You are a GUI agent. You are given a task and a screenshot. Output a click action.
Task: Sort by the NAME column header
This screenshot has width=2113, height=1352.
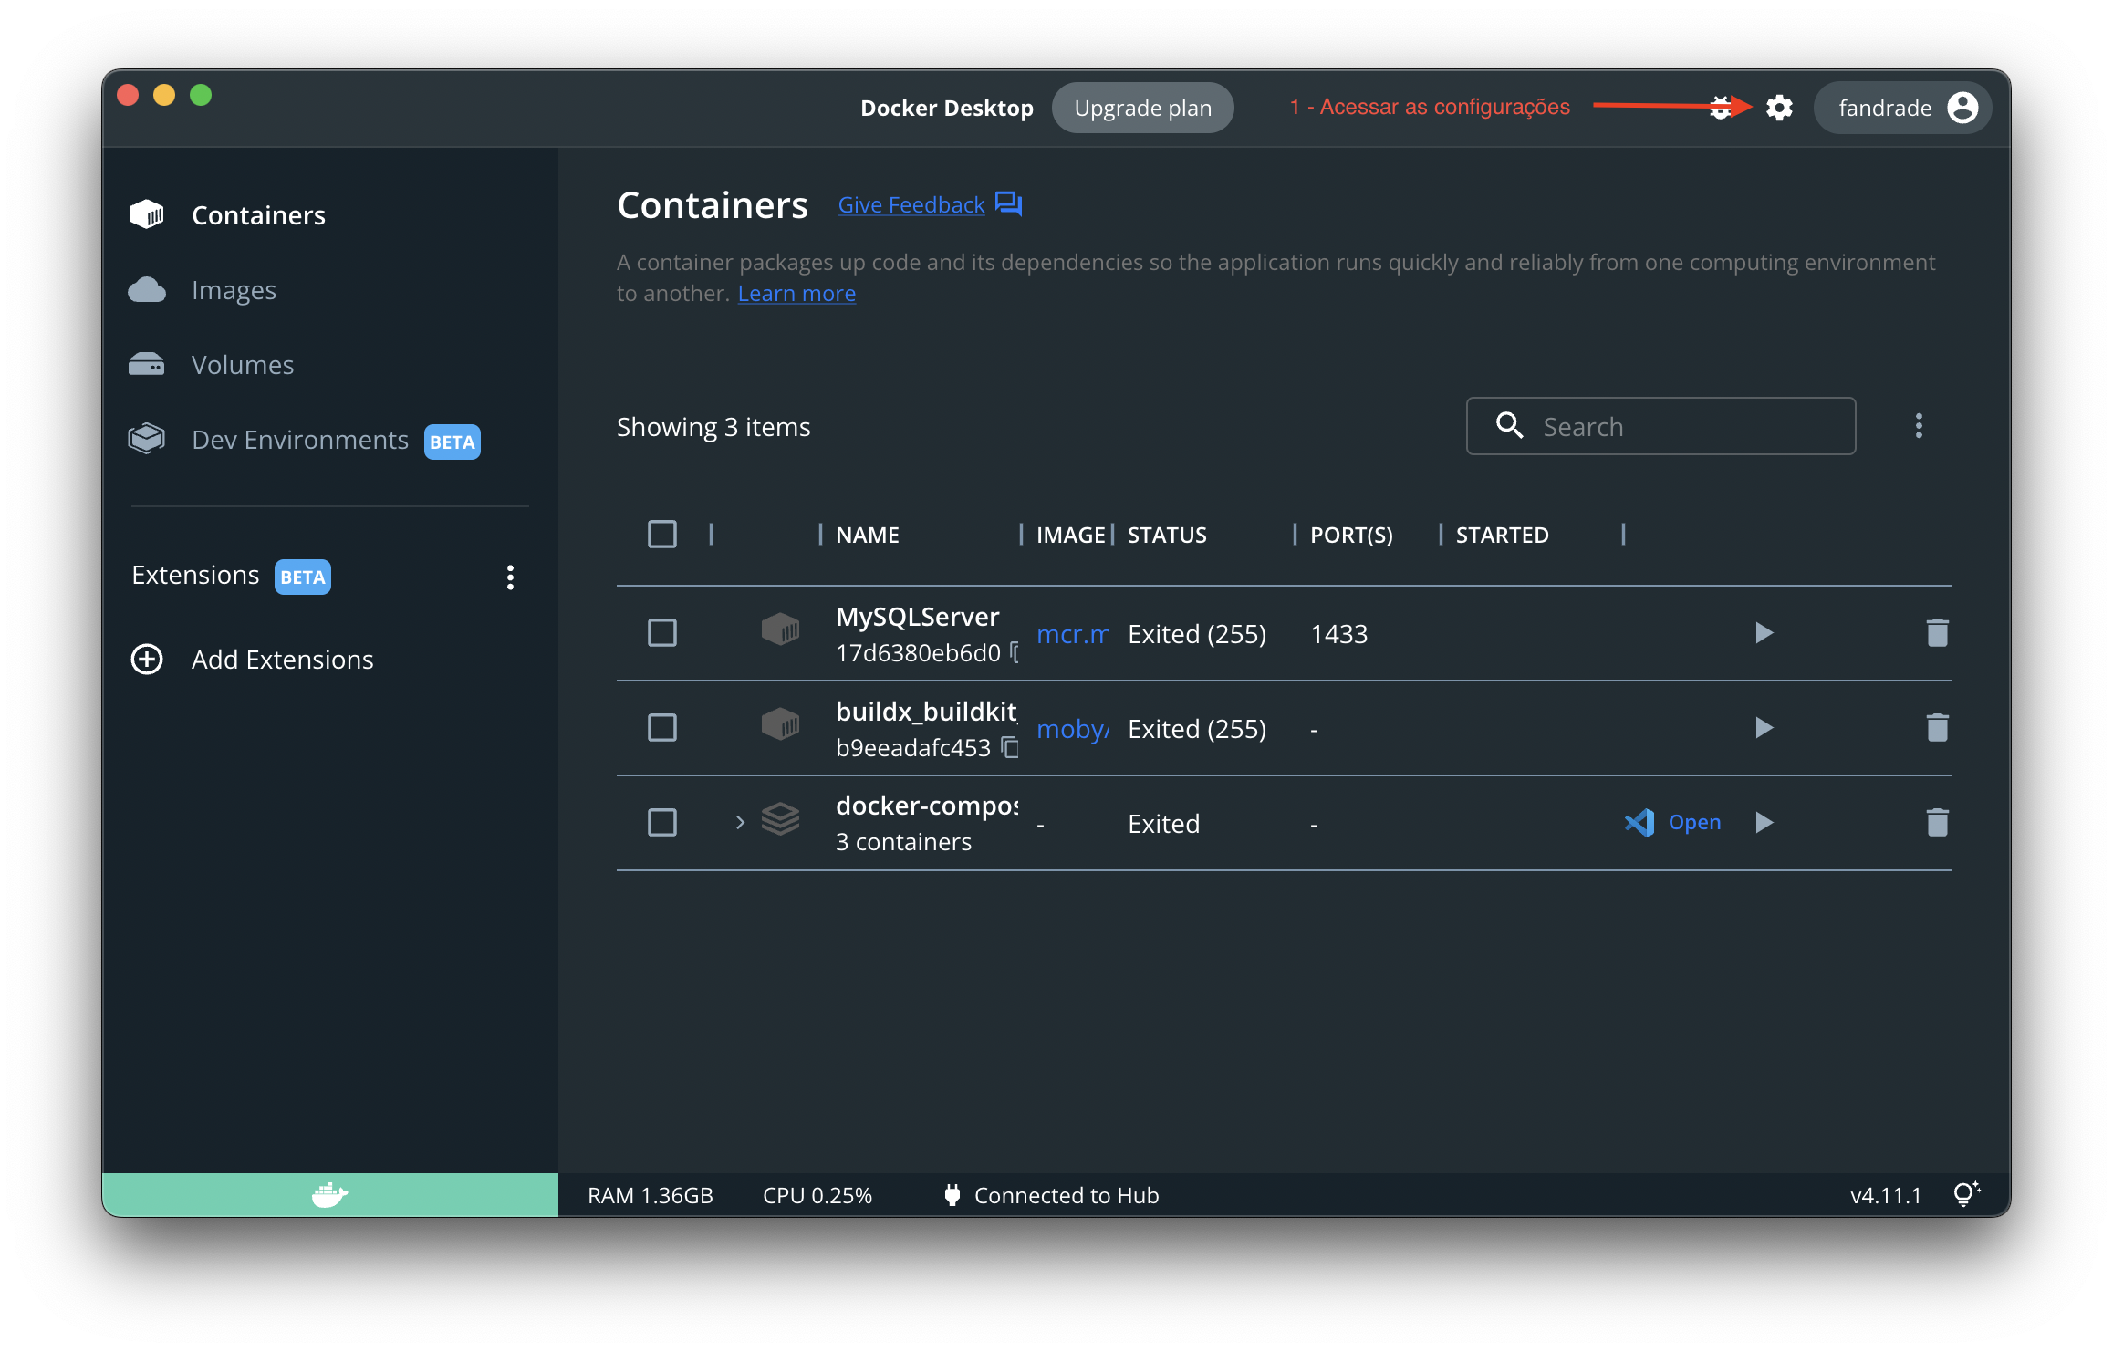pos(867,535)
